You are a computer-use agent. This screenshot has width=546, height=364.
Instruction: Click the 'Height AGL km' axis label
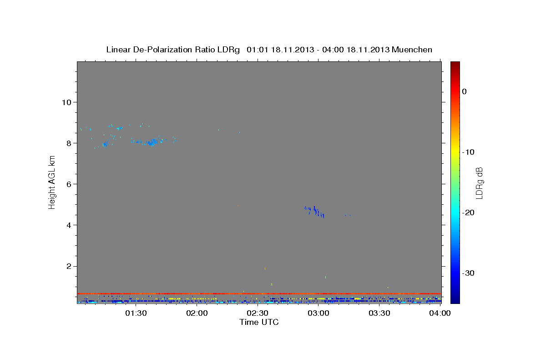52,182
